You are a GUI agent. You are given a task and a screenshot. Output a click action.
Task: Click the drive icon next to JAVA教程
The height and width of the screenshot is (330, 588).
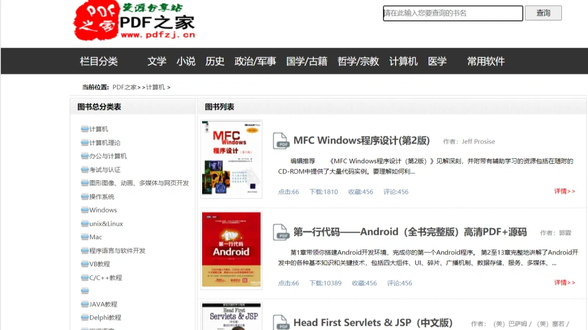coord(85,304)
